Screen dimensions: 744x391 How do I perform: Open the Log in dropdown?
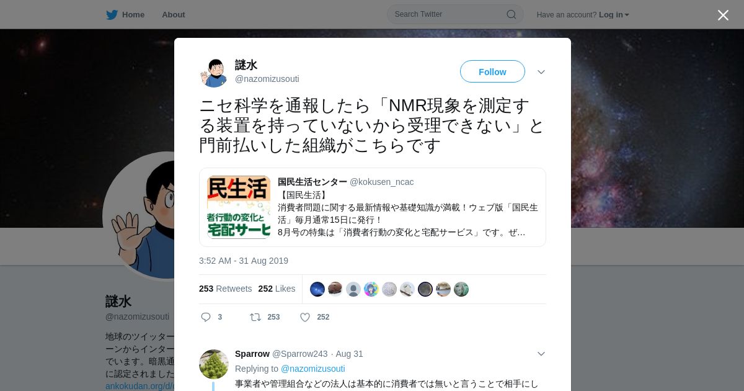point(614,15)
